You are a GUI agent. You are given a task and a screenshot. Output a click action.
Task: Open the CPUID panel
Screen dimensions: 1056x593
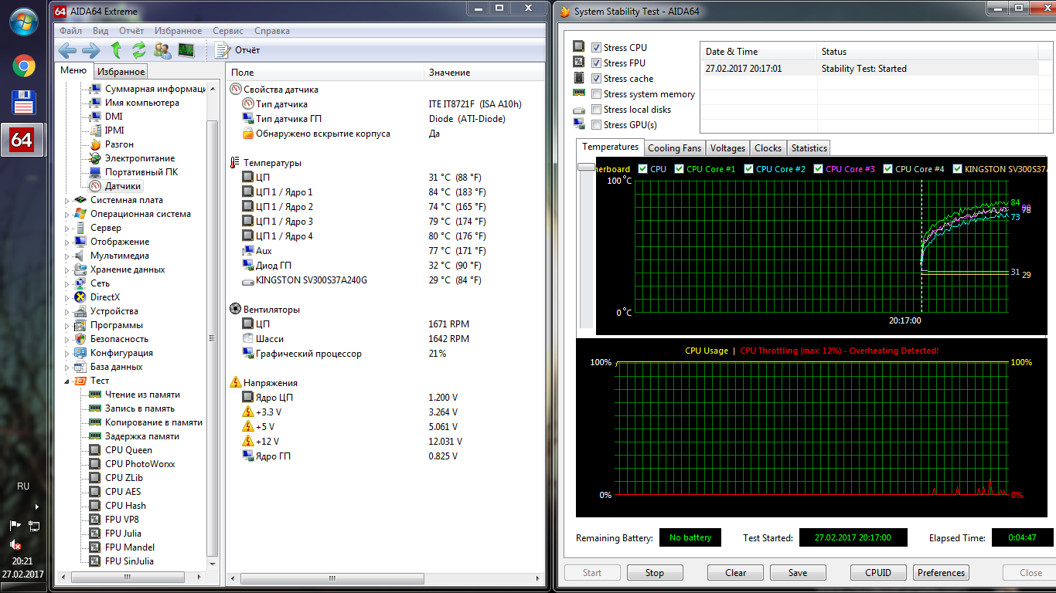pos(878,573)
